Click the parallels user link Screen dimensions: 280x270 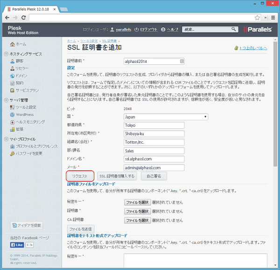[x=124, y=29]
